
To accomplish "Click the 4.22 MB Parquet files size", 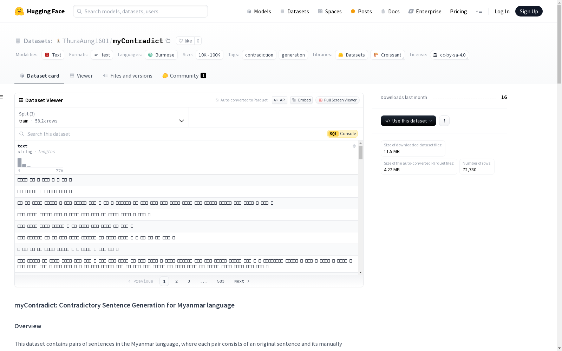I will (x=392, y=170).
